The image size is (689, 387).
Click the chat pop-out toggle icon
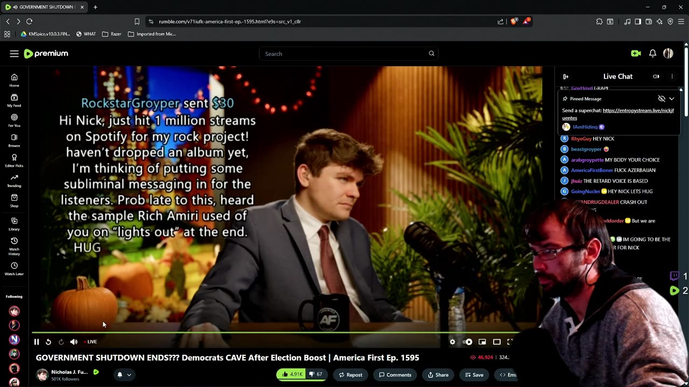(656, 77)
